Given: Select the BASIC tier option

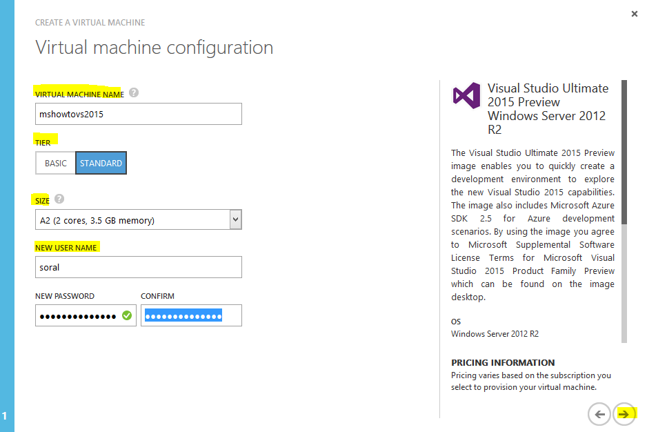Looking at the screenshot, I should click(56, 164).
